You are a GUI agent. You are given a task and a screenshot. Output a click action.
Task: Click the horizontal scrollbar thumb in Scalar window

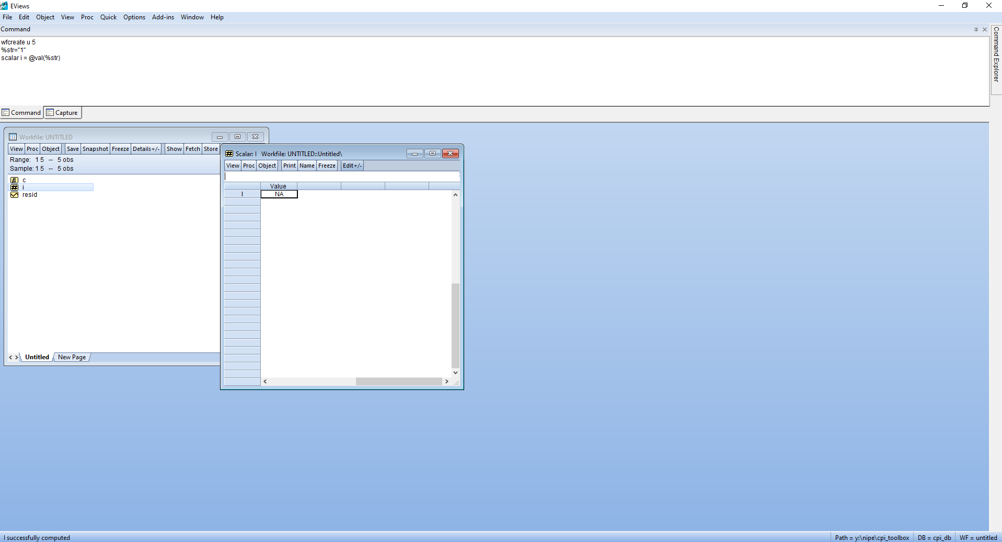pyautogui.click(x=399, y=382)
